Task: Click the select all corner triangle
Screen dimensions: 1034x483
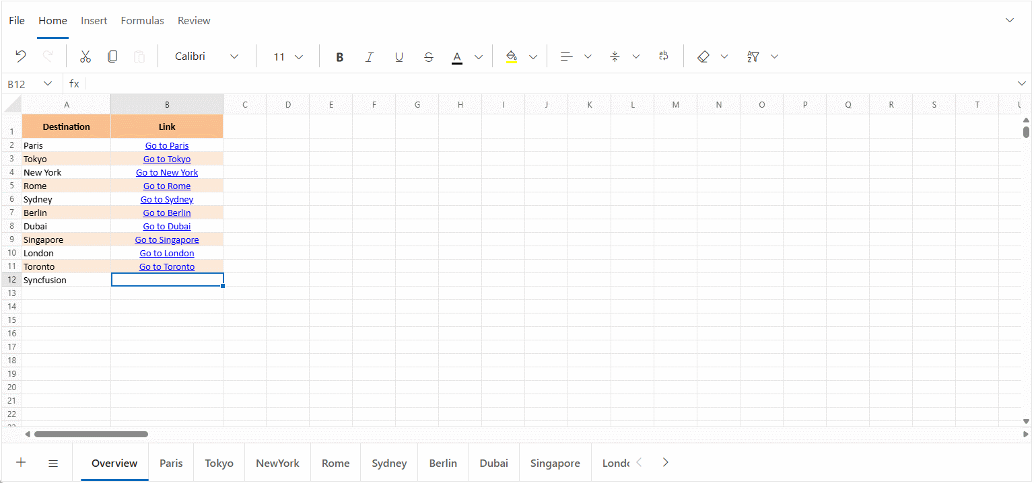Action: click(x=12, y=104)
